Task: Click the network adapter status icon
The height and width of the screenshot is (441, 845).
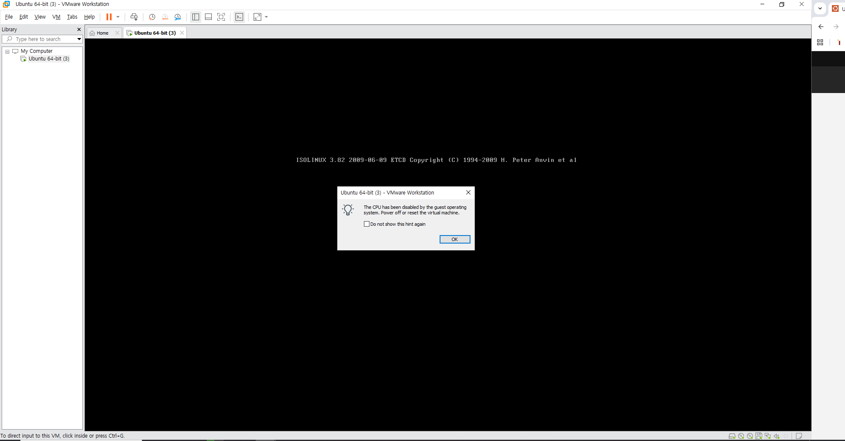Action: click(768, 436)
